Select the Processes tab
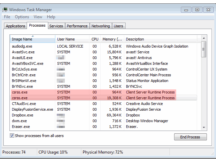216x162 pixels. coord(37,26)
